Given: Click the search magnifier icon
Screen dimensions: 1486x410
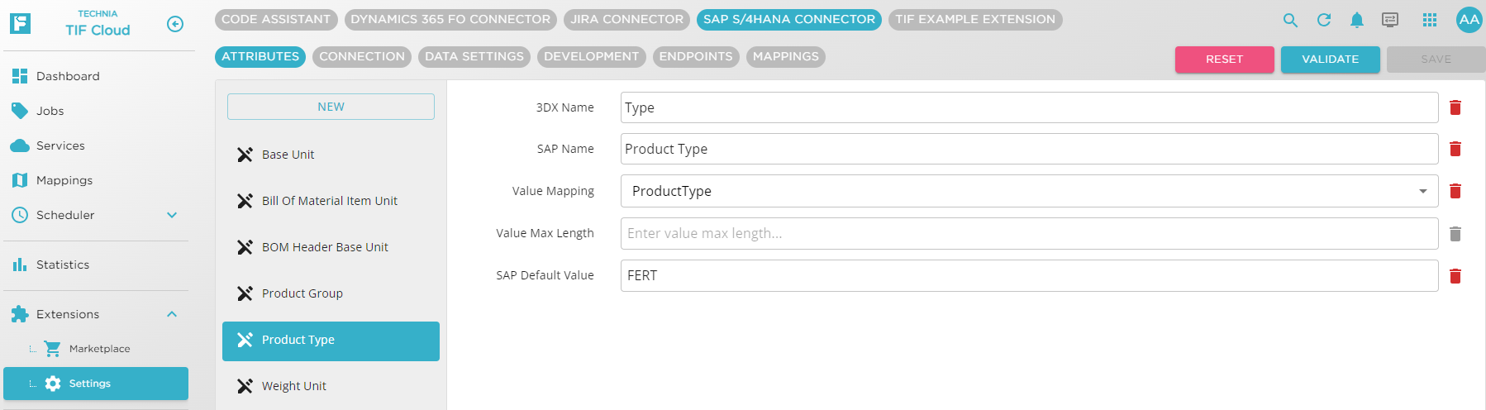Looking at the screenshot, I should pos(1290,20).
